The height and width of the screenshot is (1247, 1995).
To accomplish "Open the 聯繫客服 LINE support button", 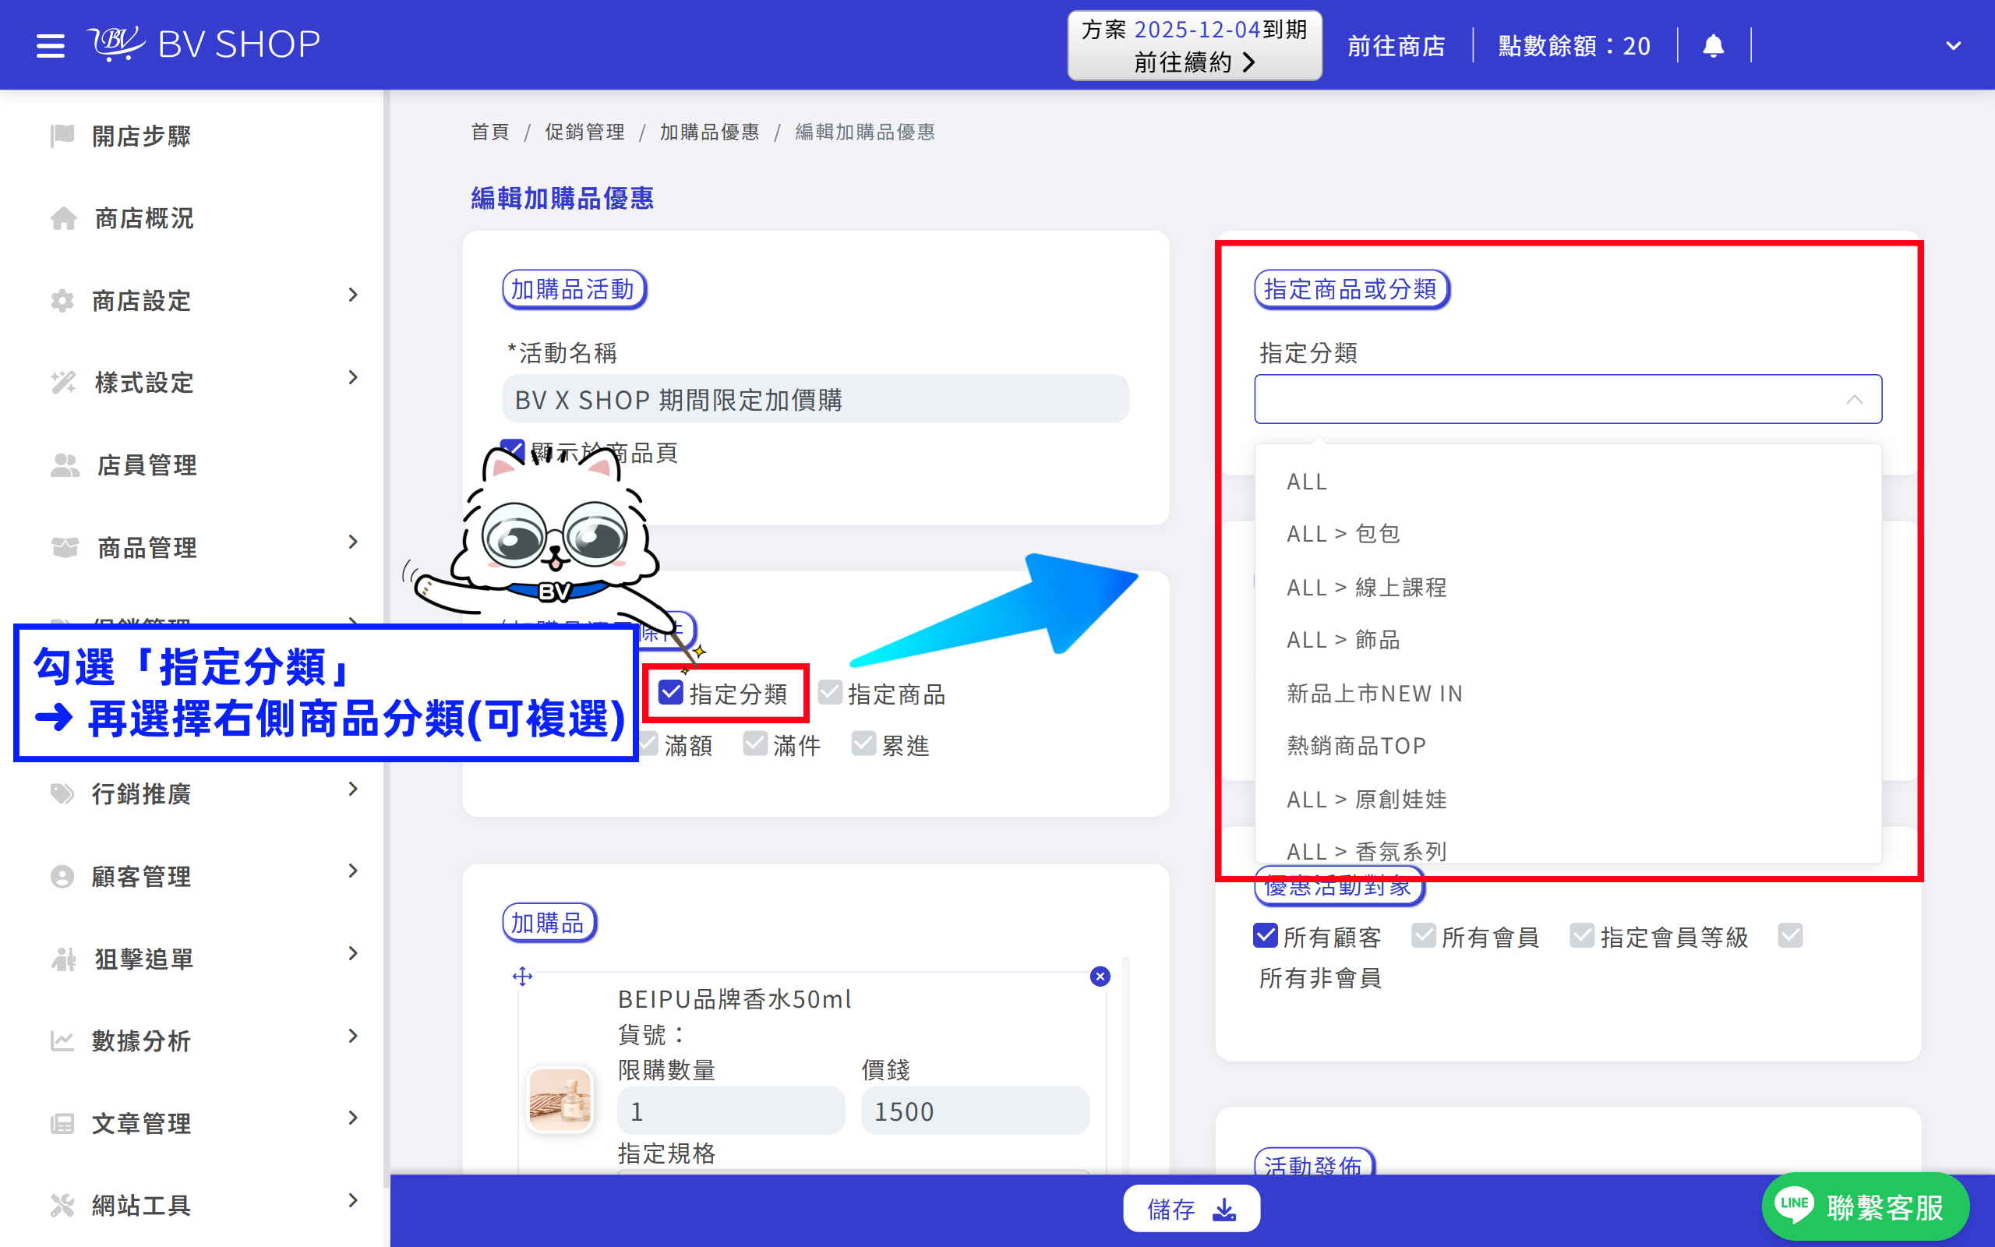I will pos(1865,1207).
